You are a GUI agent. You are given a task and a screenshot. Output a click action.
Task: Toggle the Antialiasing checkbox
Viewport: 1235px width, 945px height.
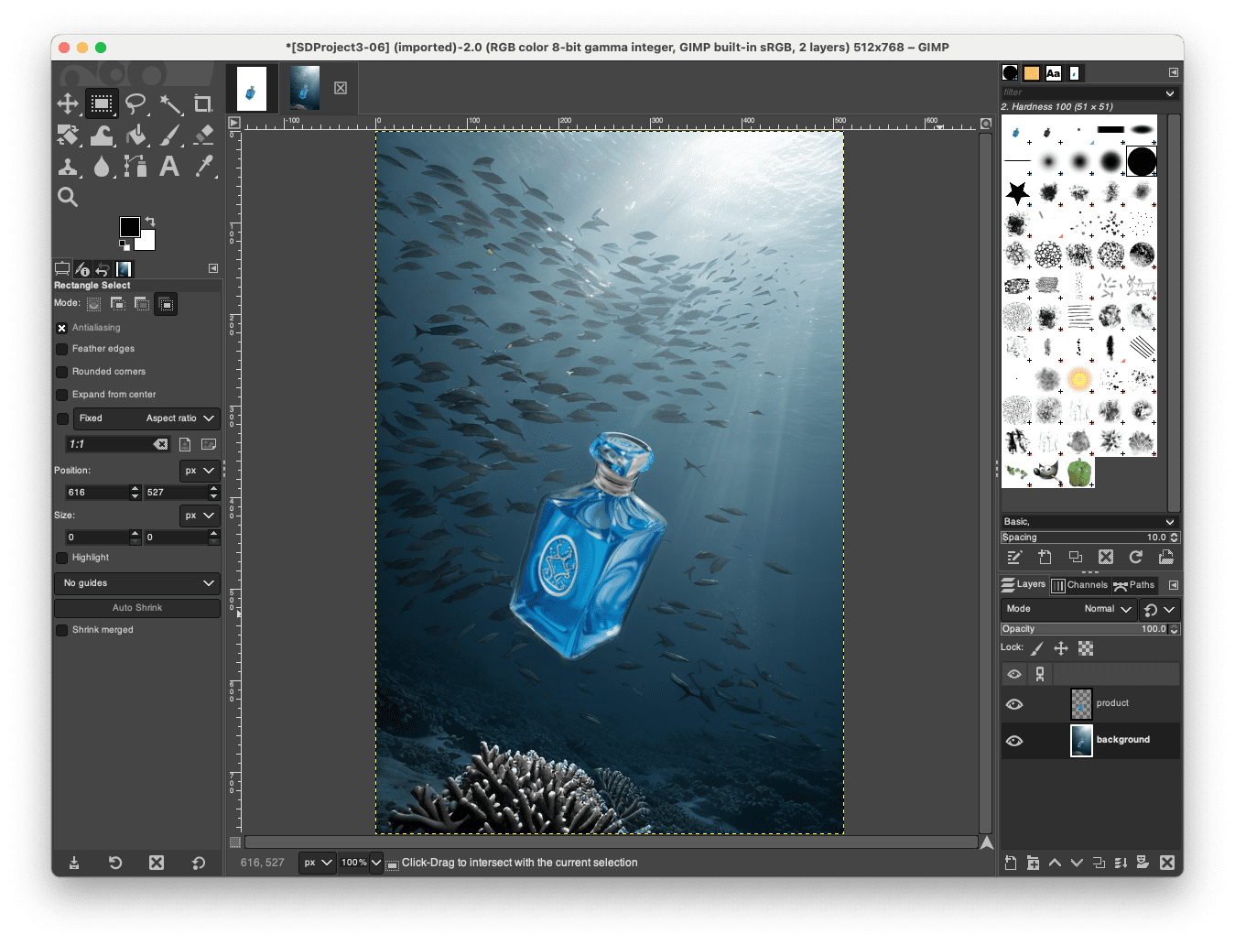coord(62,328)
